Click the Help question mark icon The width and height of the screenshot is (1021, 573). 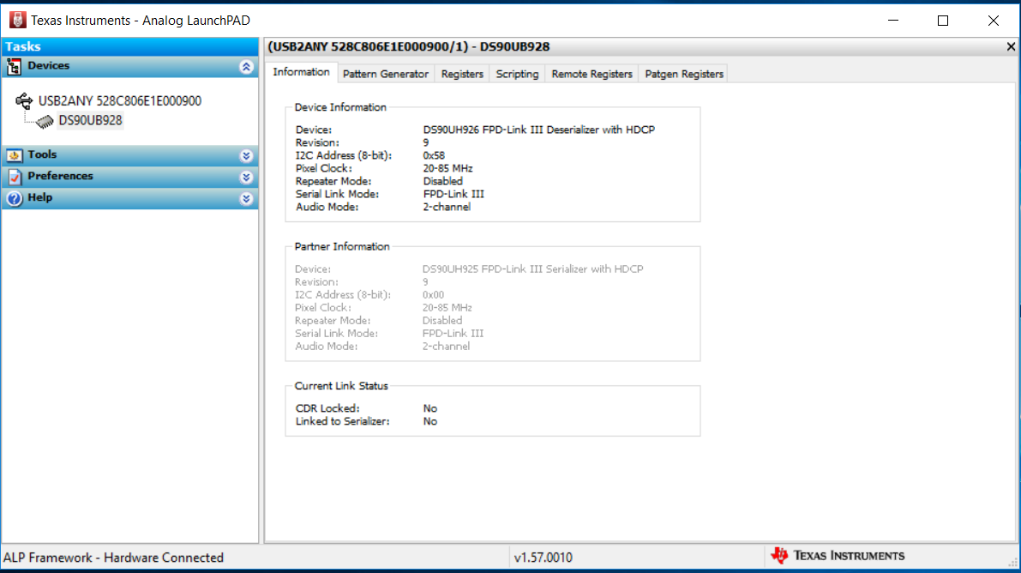[x=14, y=198]
